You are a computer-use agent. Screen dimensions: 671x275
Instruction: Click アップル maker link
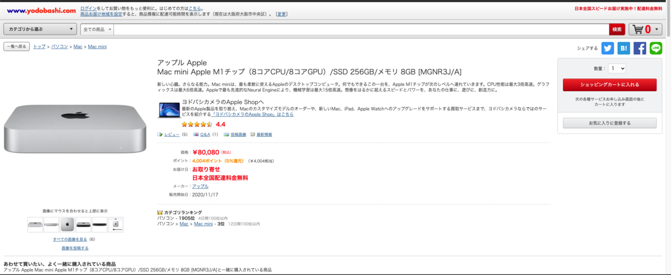tap(200, 186)
